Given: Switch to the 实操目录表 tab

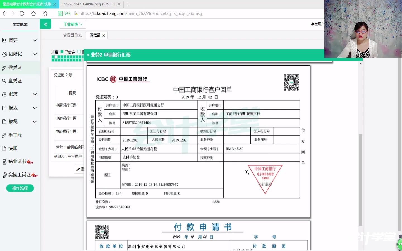Looking at the screenshot, I should (72, 35).
